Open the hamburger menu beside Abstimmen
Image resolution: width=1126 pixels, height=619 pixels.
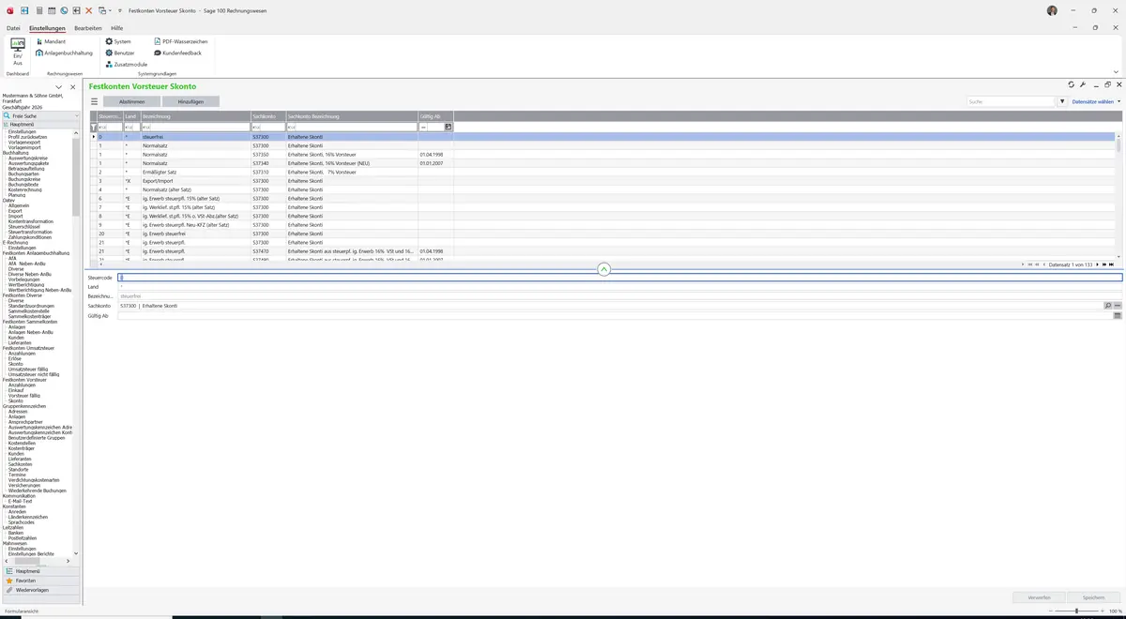pos(94,101)
